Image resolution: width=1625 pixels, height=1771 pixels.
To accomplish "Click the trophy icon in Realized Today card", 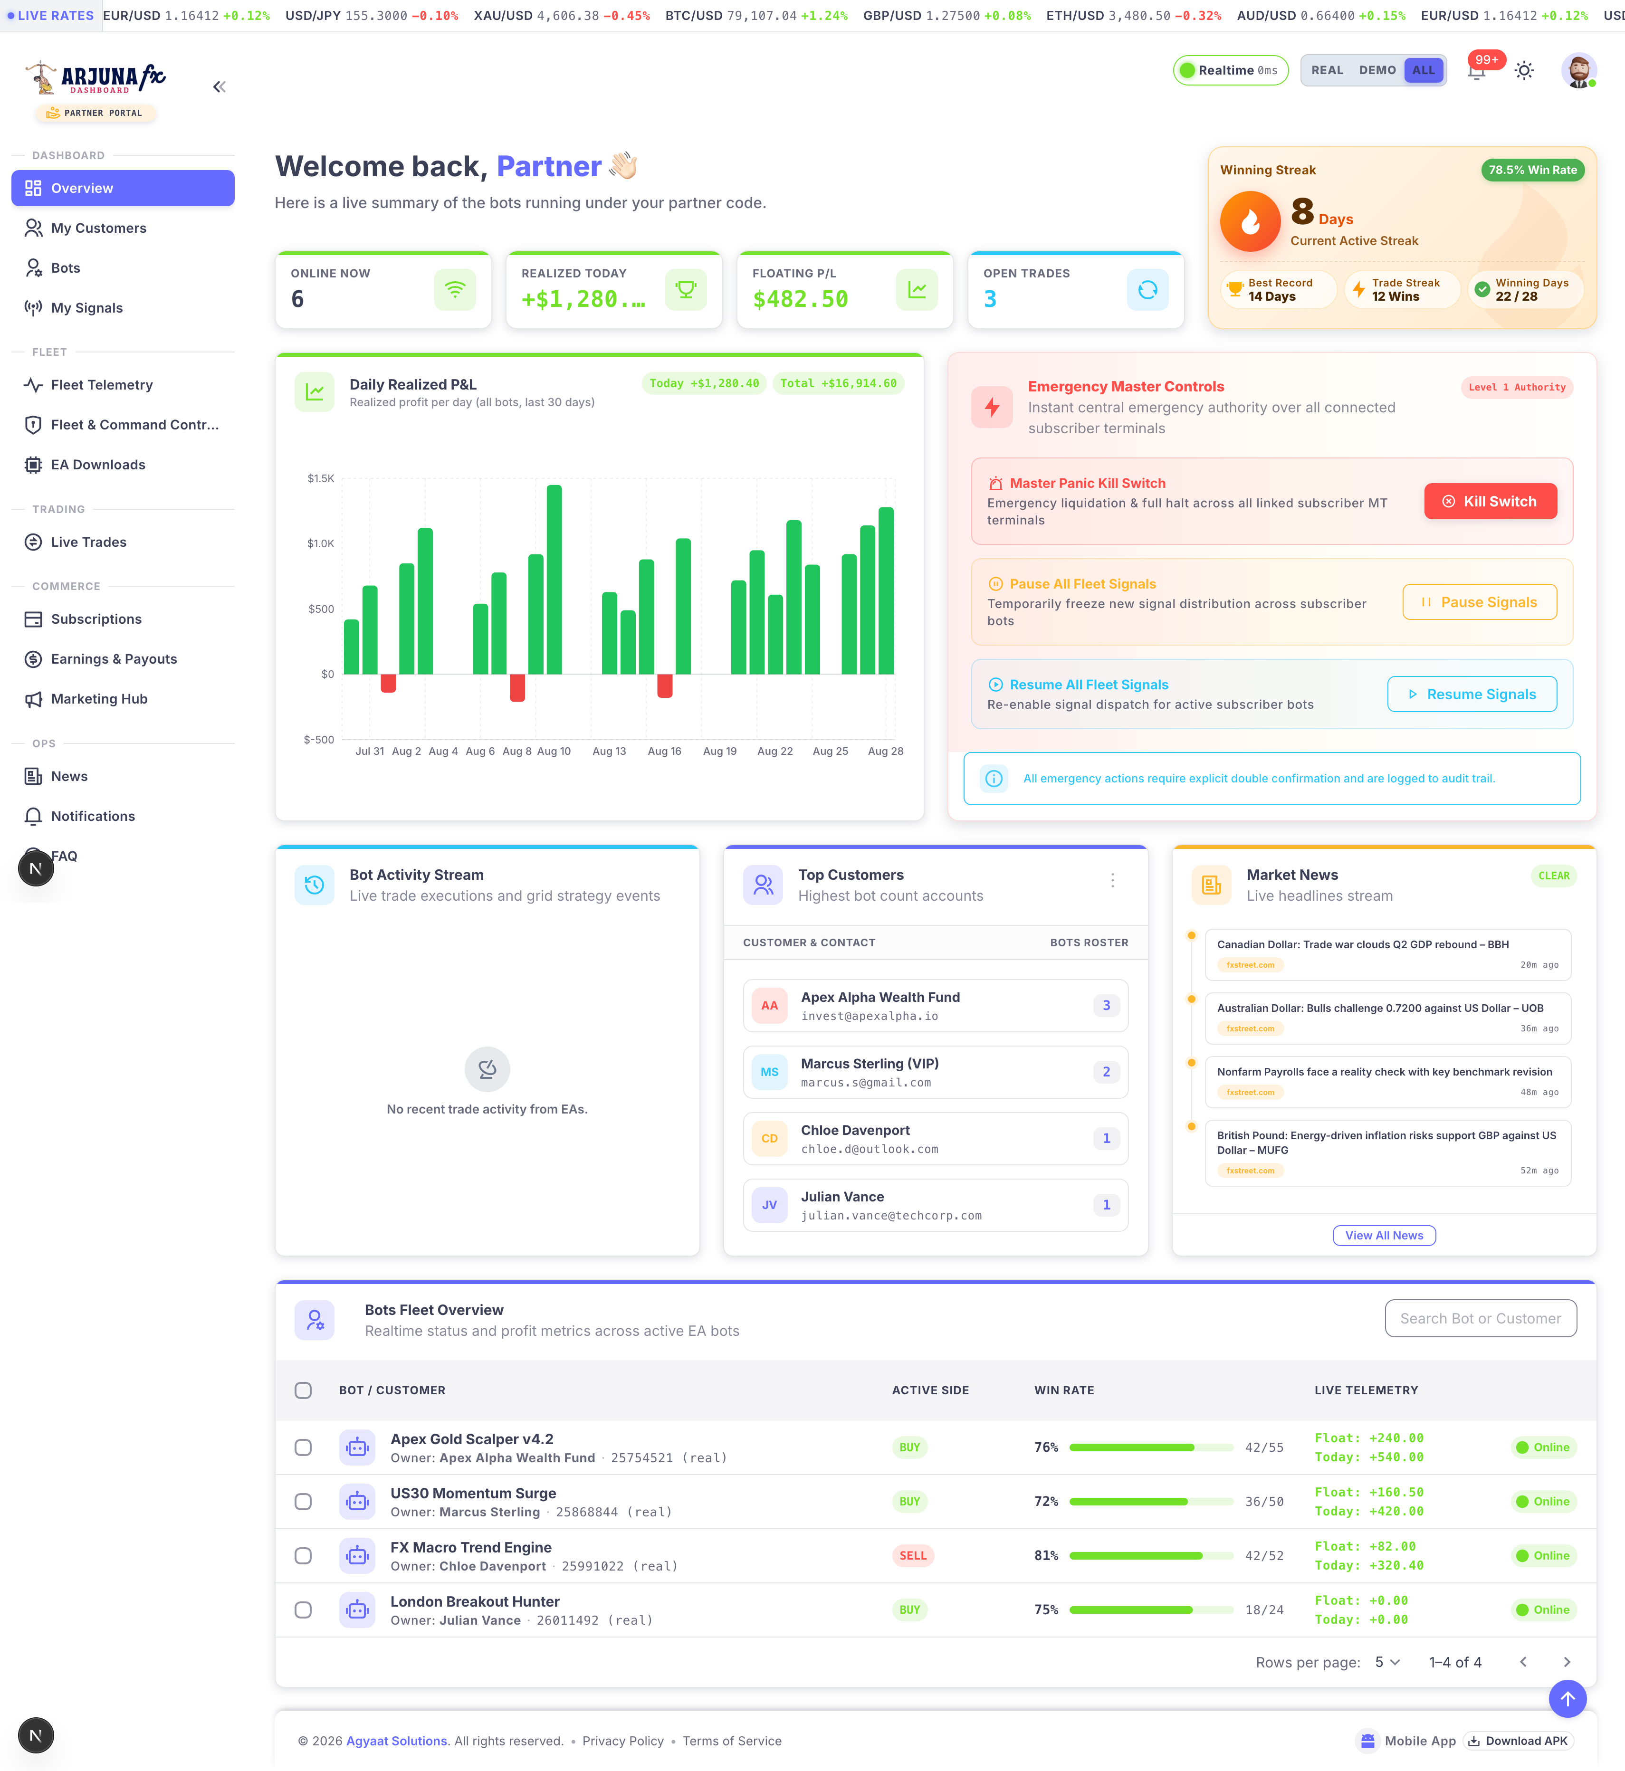I will pyautogui.click(x=686, y=289).
